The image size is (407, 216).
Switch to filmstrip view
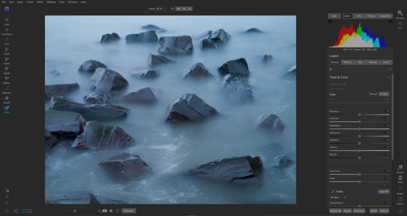(x=30, y=211)
